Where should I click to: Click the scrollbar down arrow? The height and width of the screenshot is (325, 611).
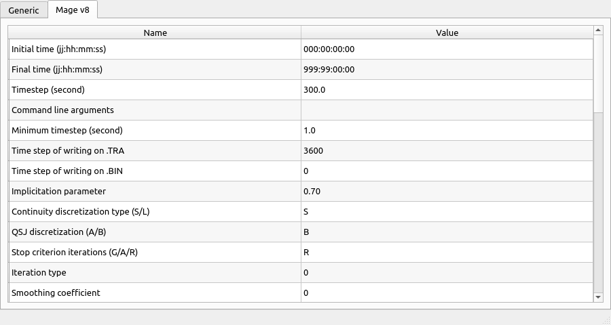[x=598, y=297]
